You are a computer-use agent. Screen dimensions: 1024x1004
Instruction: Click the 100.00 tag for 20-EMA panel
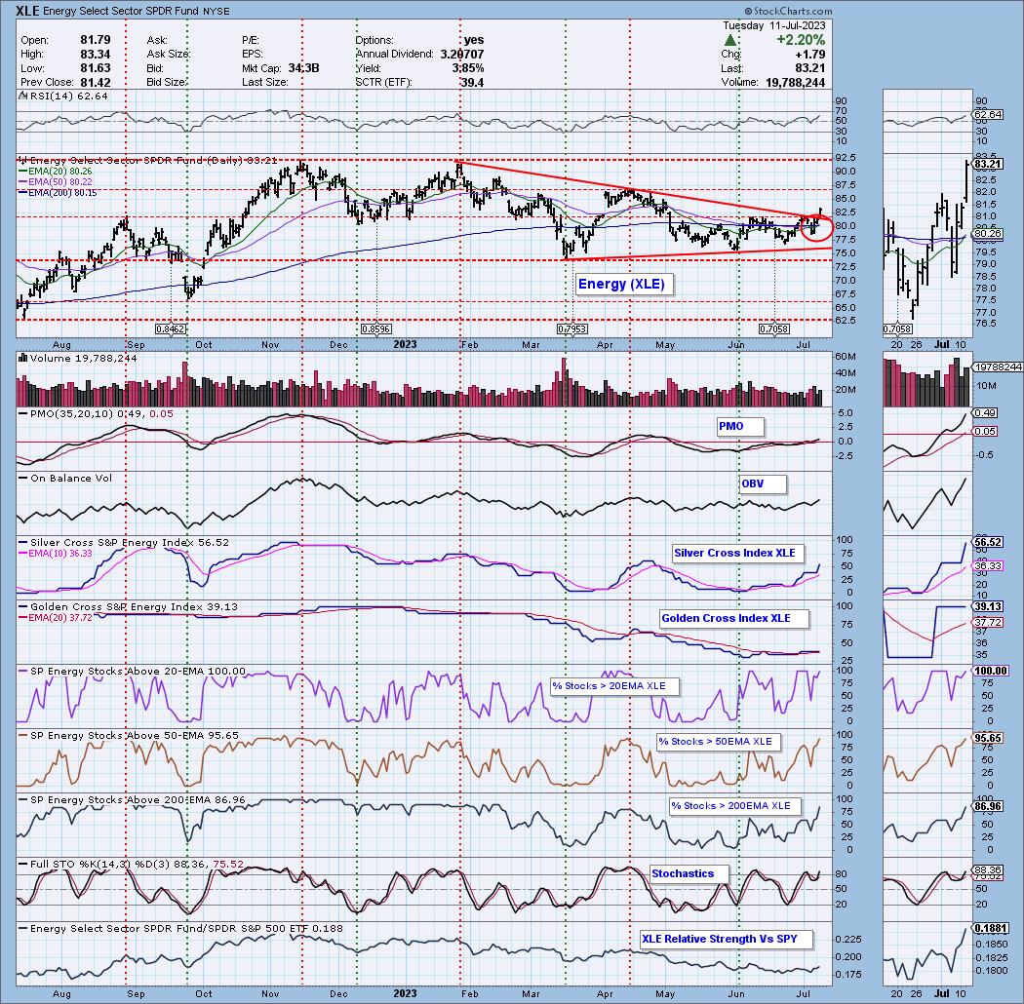(990, 671)
